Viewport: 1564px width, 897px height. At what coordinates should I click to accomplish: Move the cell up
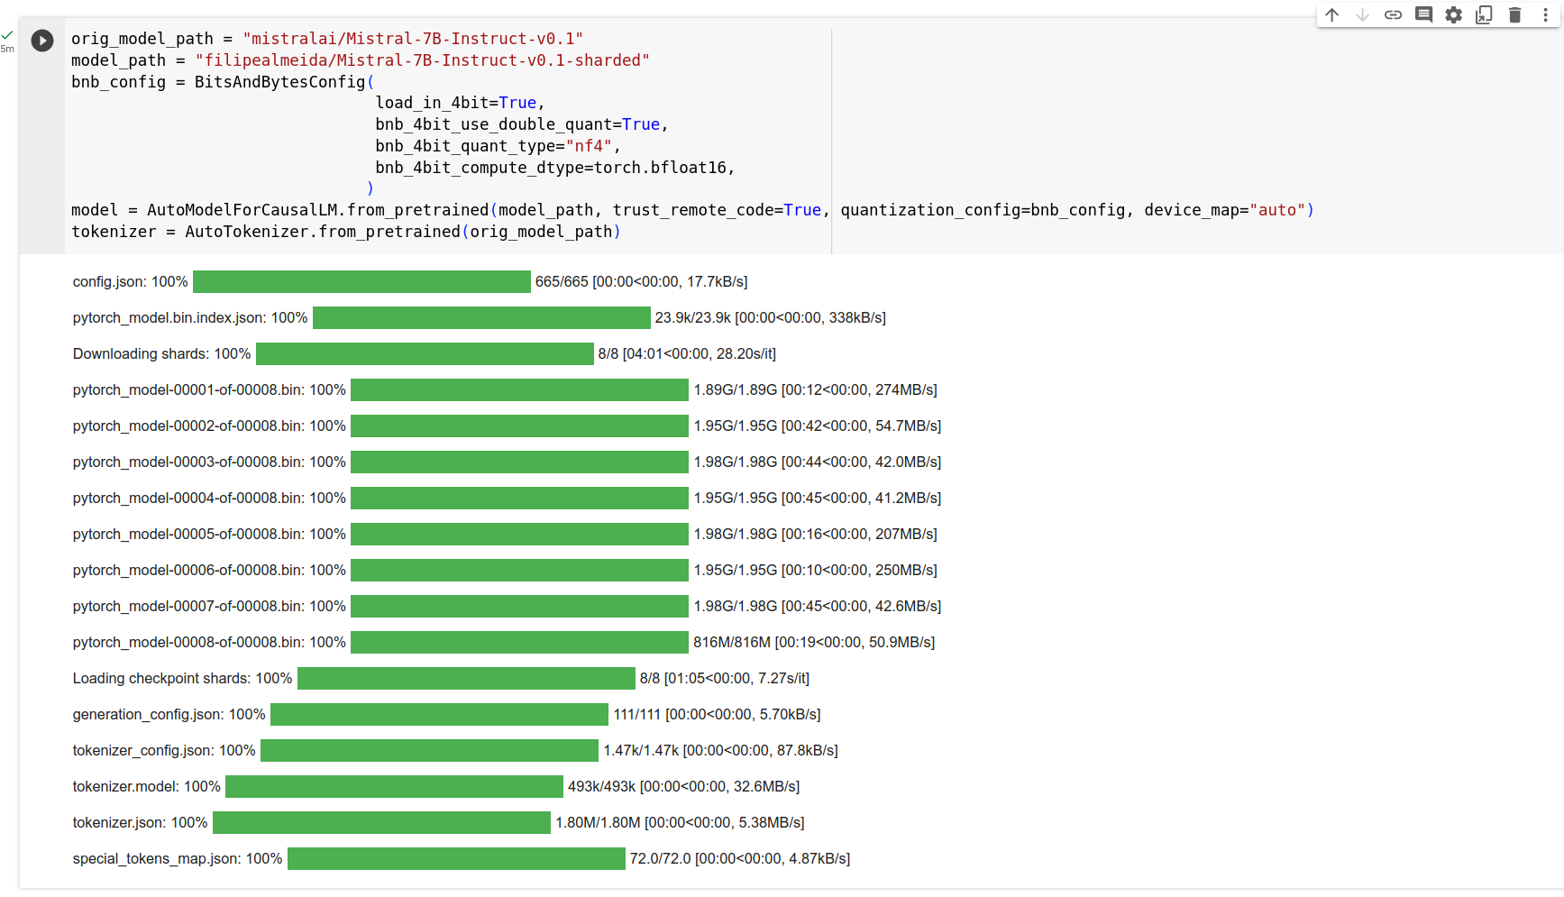pyautogui.click(x=1332, y=14)
